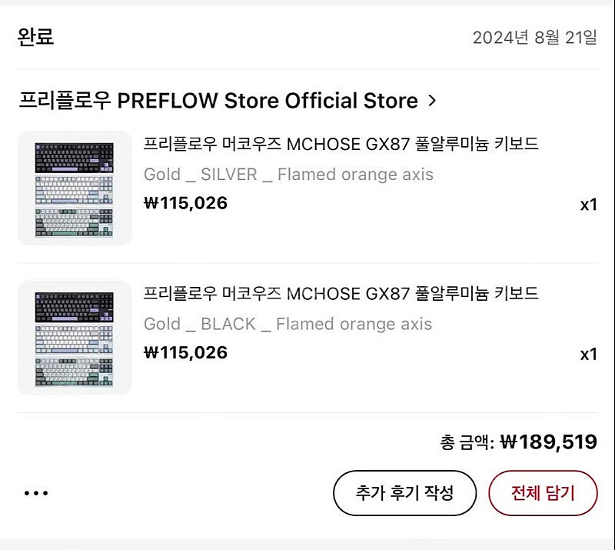
Task: Click Gold _ BLACK _ Flamed orange axis option text
Action: point(288,324)
